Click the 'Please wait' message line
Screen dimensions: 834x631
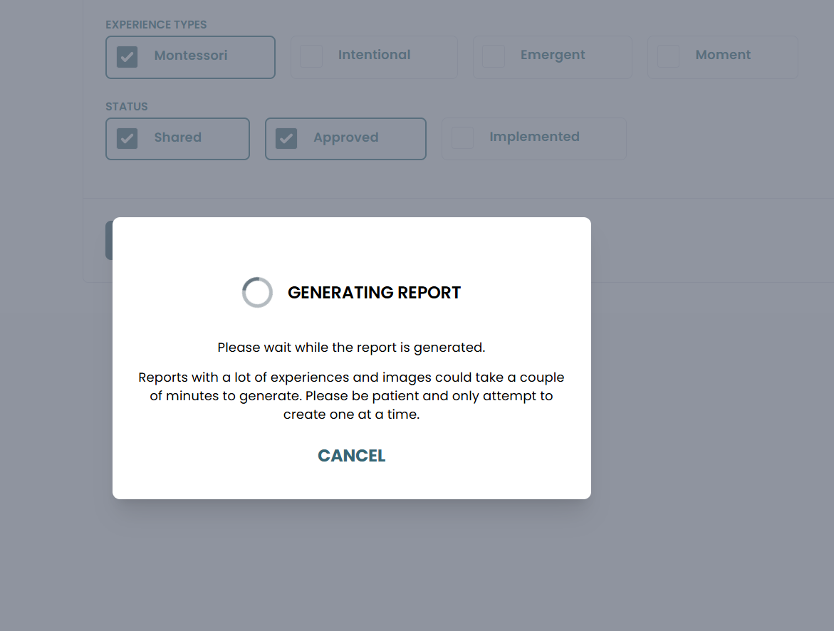click(351, 348)
